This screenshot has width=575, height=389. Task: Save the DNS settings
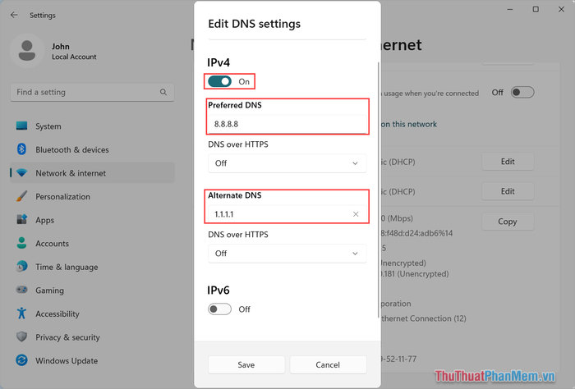coord(246,365)
